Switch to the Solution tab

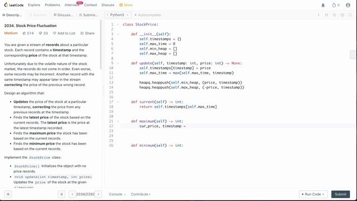point(38,15)
